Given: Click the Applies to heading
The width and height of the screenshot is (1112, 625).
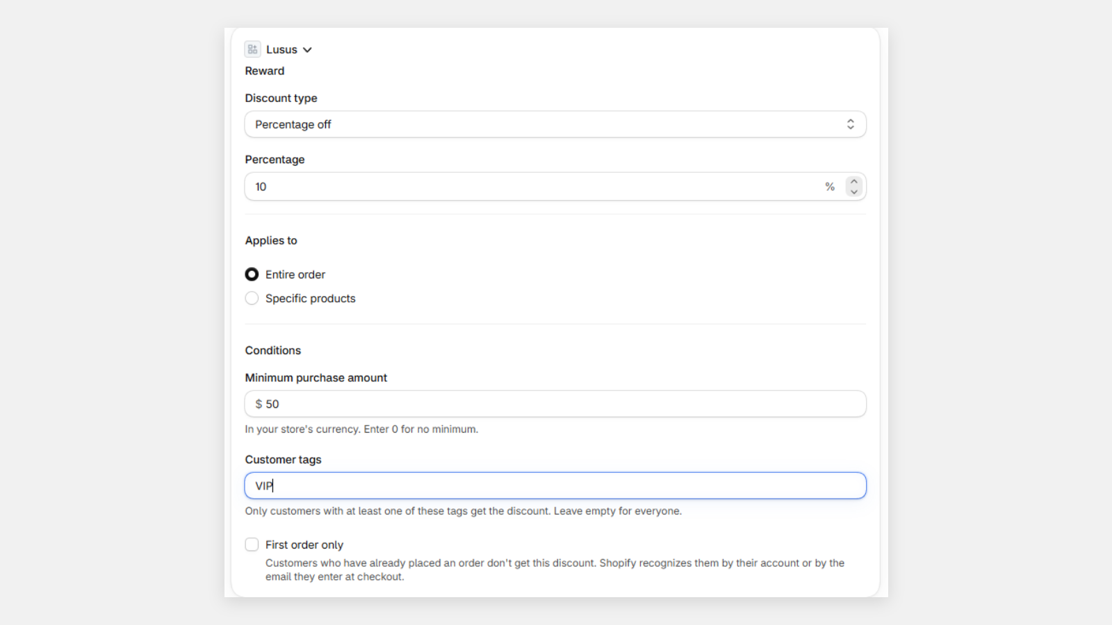Looking at the screenshot, I should coord(271,240).
